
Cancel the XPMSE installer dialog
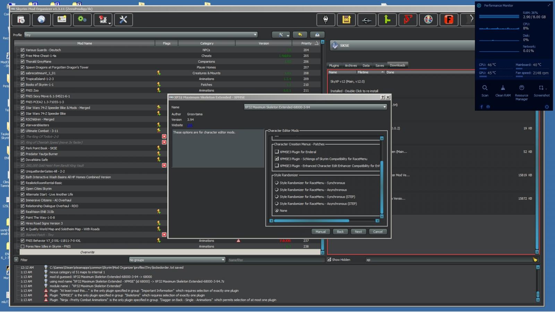click(x=378, y=232)
